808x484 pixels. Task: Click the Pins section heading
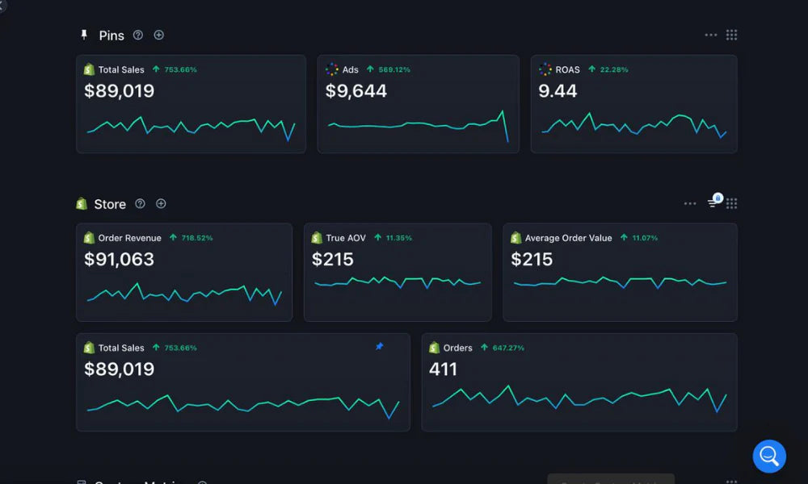[x=112, y=35]
